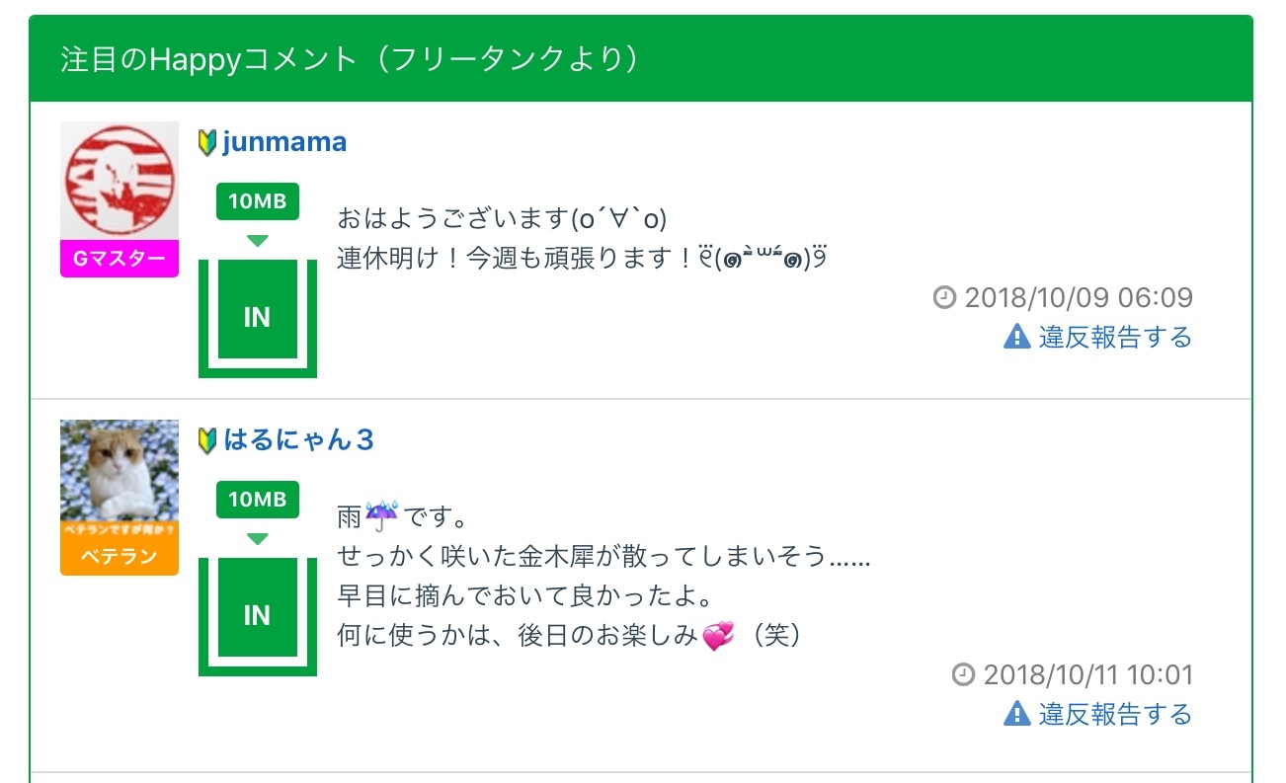Image resolution: width=1286 pixels, height=783 pixels.
Task: Click the warning triangle icon on はるにゃん3's comment
Action: (1016, 714)
